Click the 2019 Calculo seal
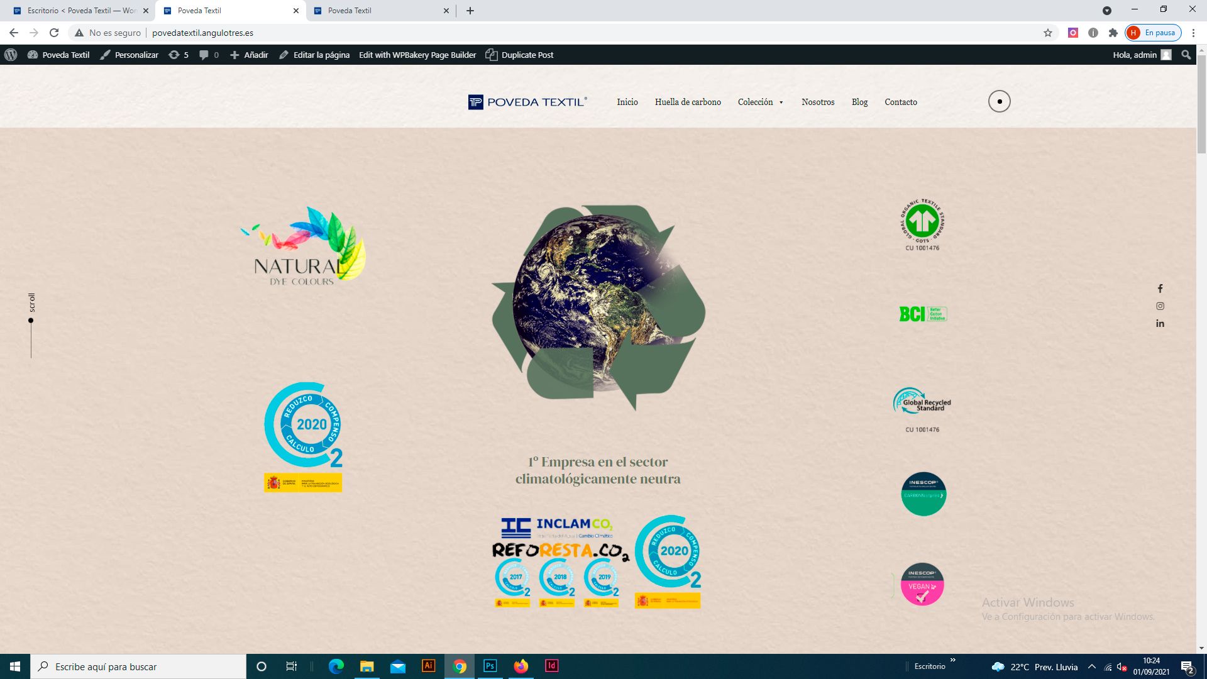Viewport: 1207px width, 679px height. tap(602, 583)
